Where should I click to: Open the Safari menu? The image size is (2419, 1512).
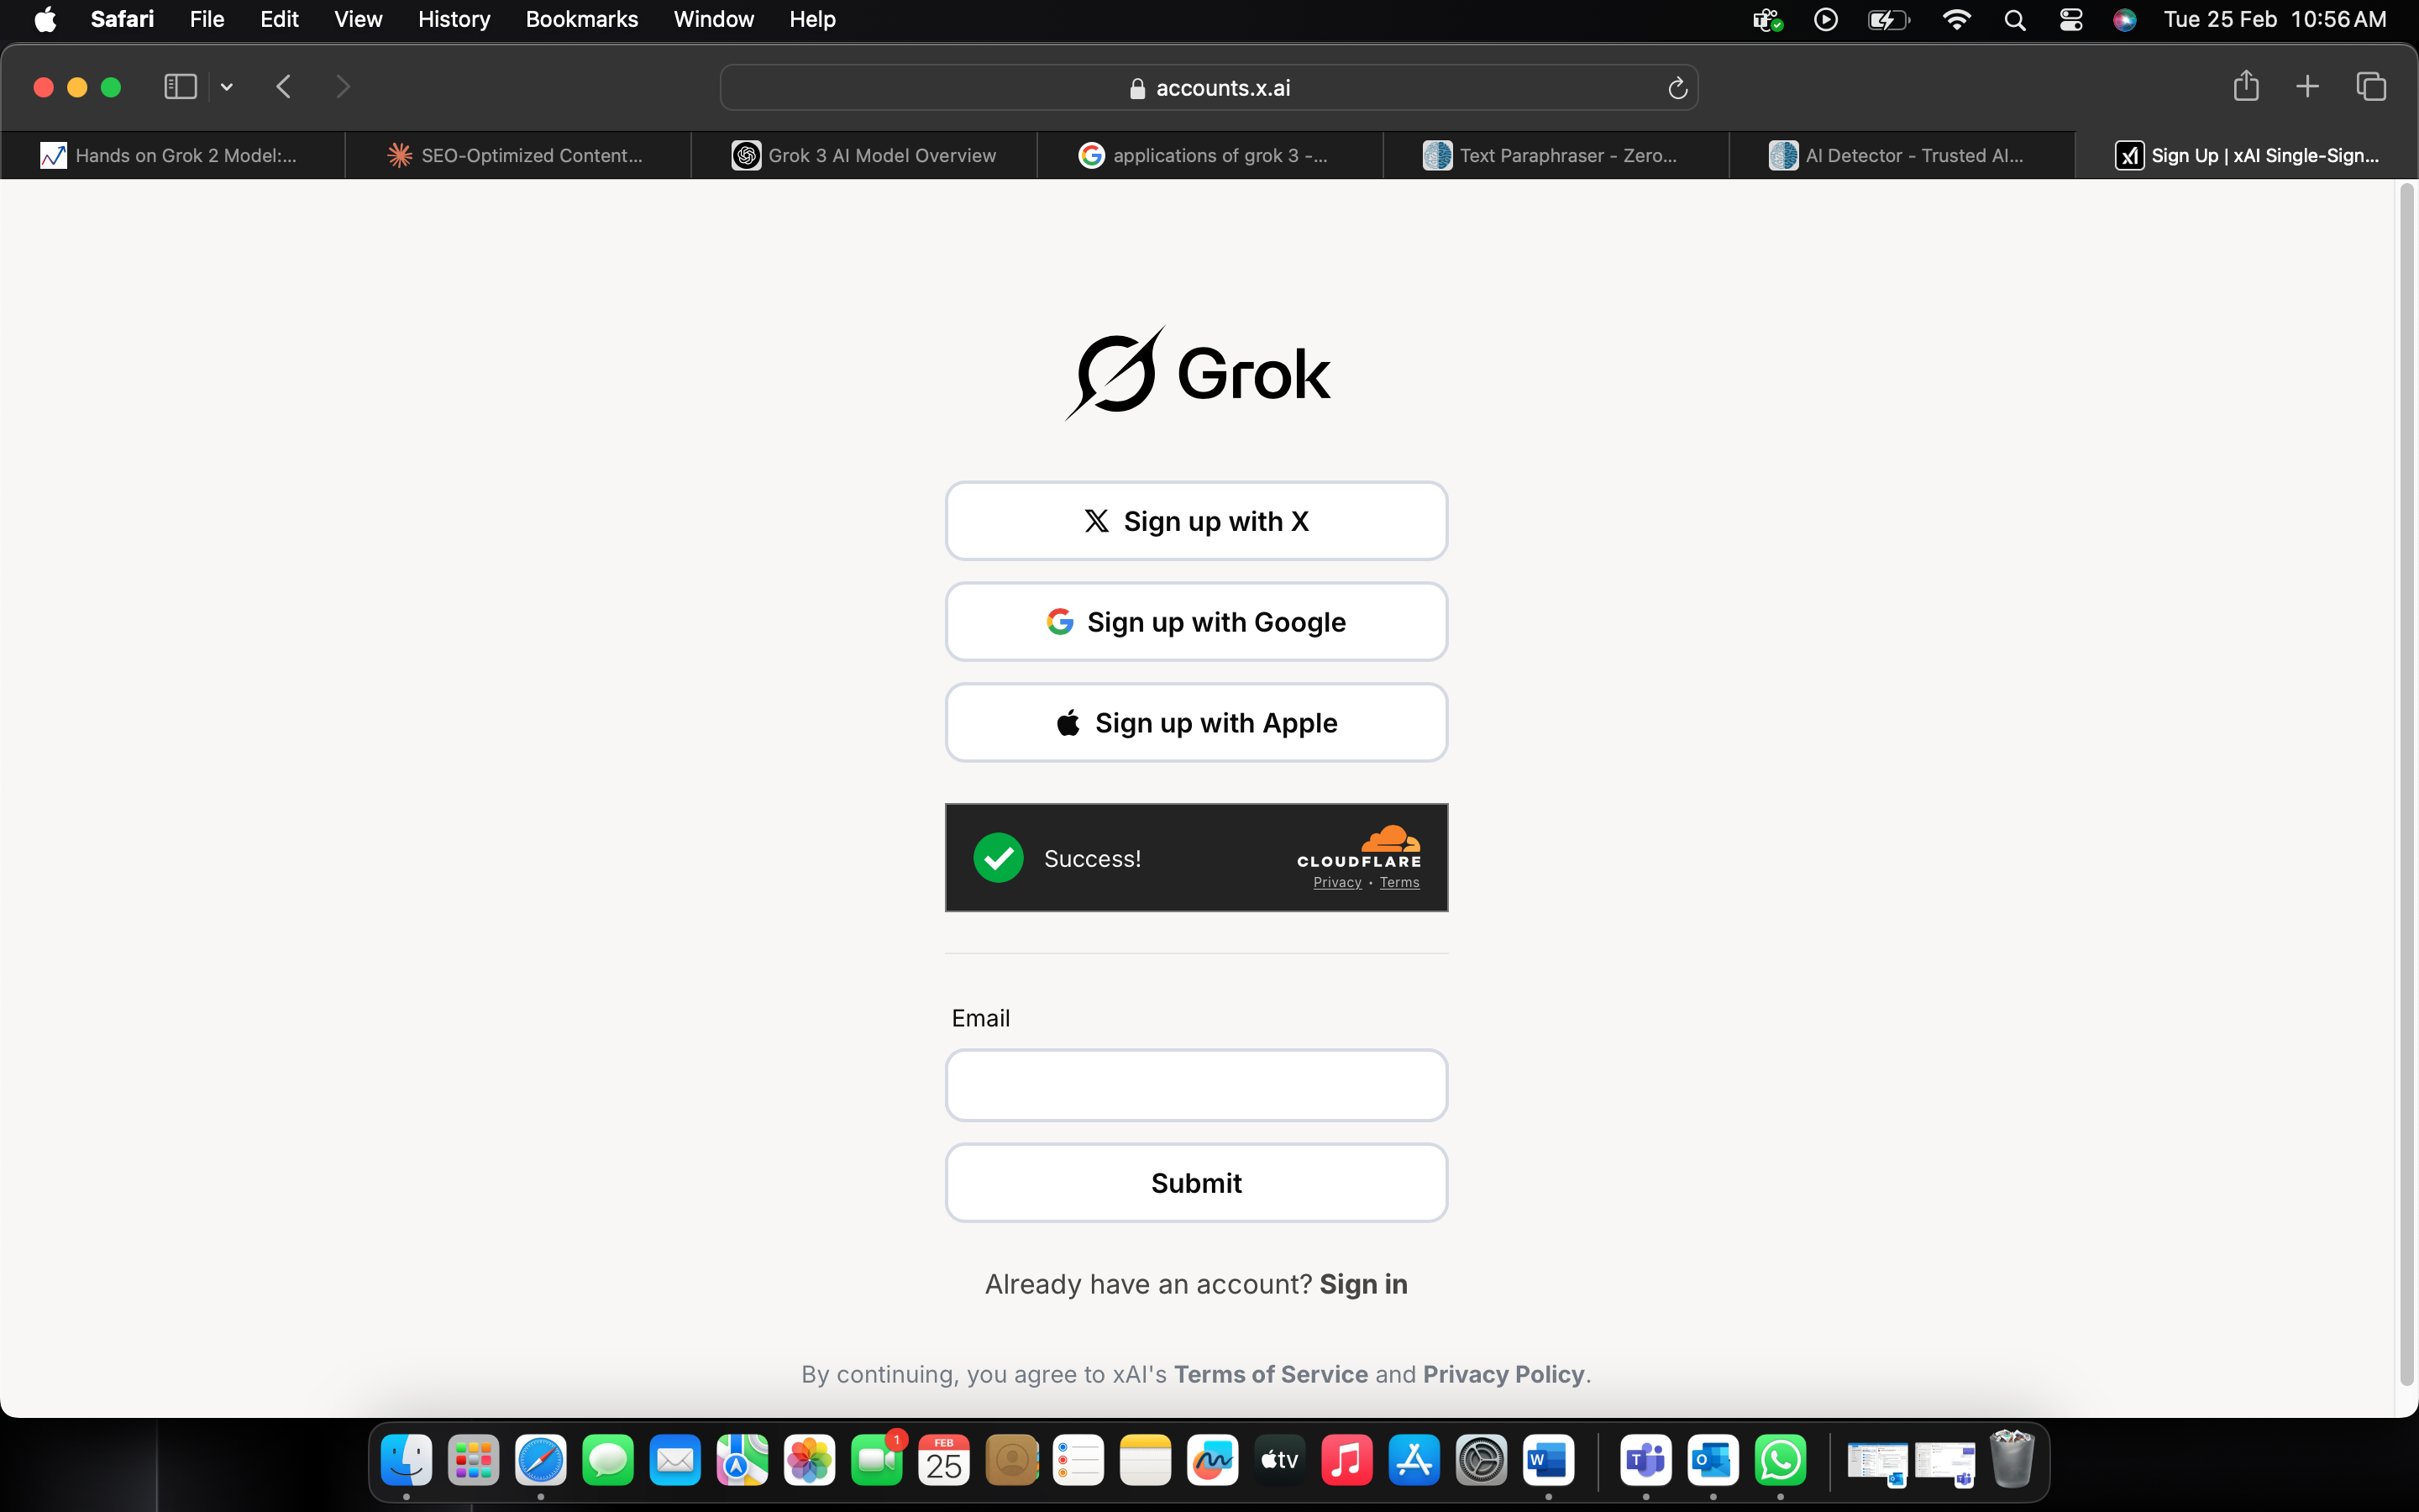point(122,19)
